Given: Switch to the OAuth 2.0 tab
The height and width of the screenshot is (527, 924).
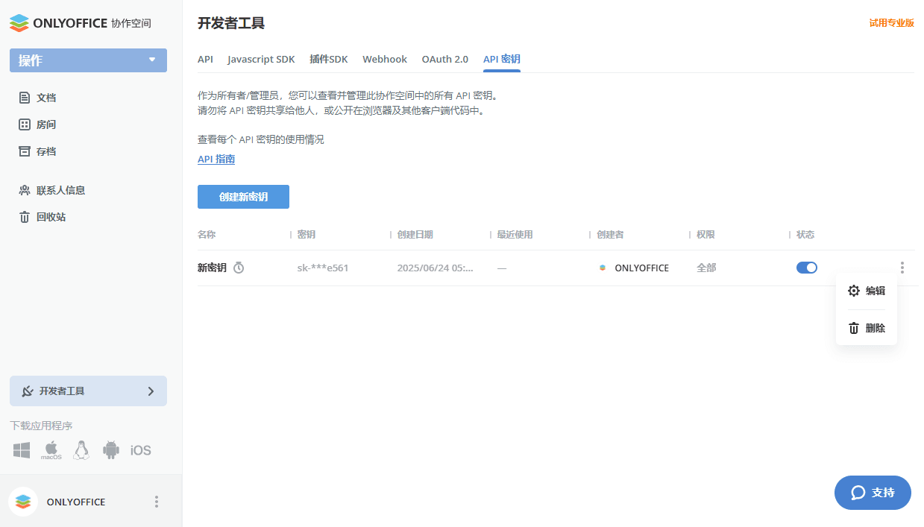Looking at the screenshot, I should (445, 59).
